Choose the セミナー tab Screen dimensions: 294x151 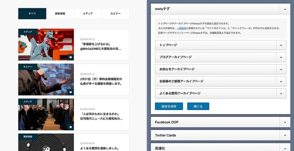(115, 13)
